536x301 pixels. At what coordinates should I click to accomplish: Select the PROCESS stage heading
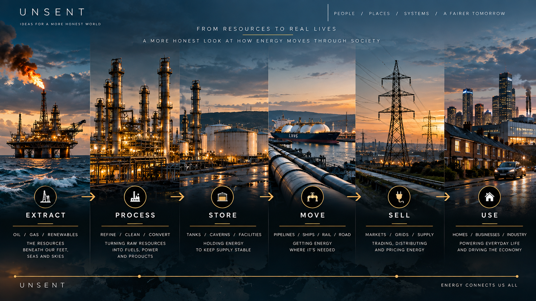click(x=135, y=215)
